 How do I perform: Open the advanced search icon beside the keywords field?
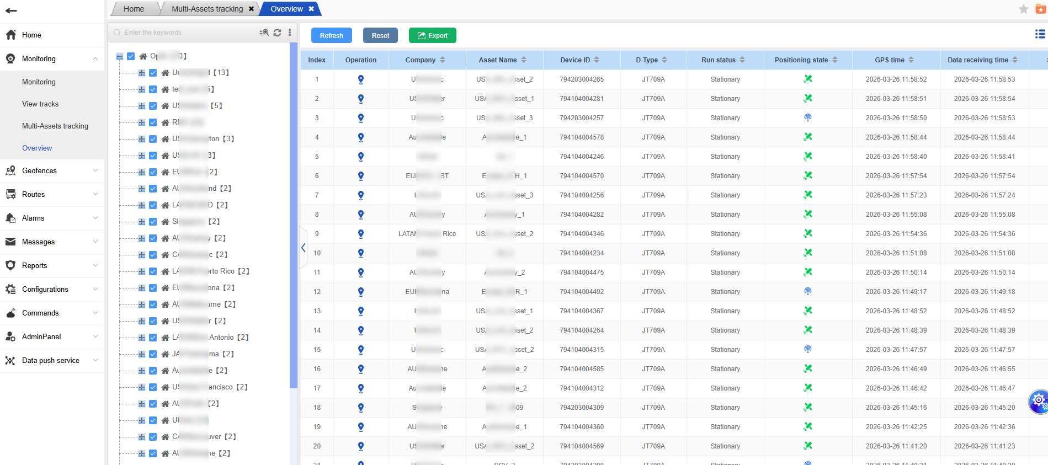click(x=264, y=33)
